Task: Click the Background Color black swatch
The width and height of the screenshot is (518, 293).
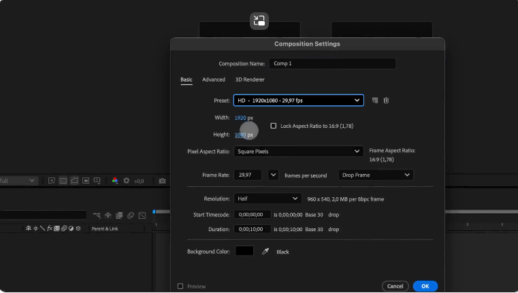Action: pyautogui.click(x=244, y=251)
